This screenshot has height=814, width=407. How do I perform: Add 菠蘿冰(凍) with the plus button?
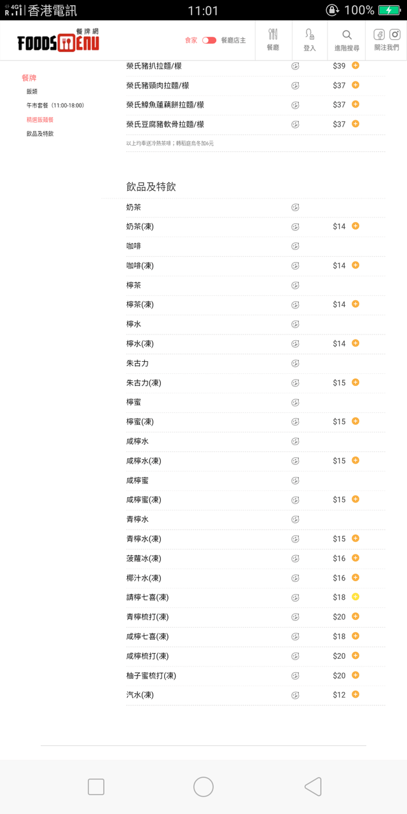coord(355,558)
